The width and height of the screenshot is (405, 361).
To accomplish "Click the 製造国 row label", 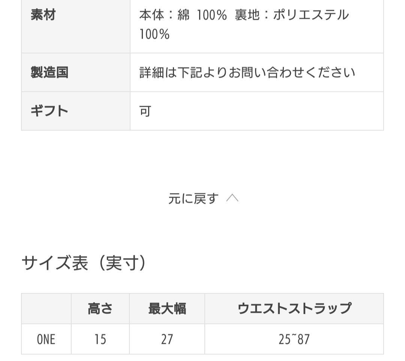I will pos(49,72).
